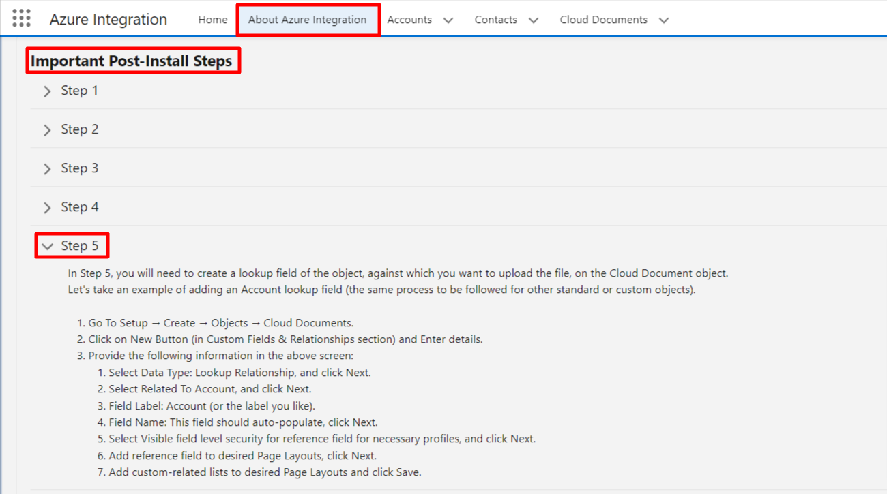This screenshot has width=887, height=494.
Task: Expand the Step 2 chevron
Action: (x=47, y=130)
